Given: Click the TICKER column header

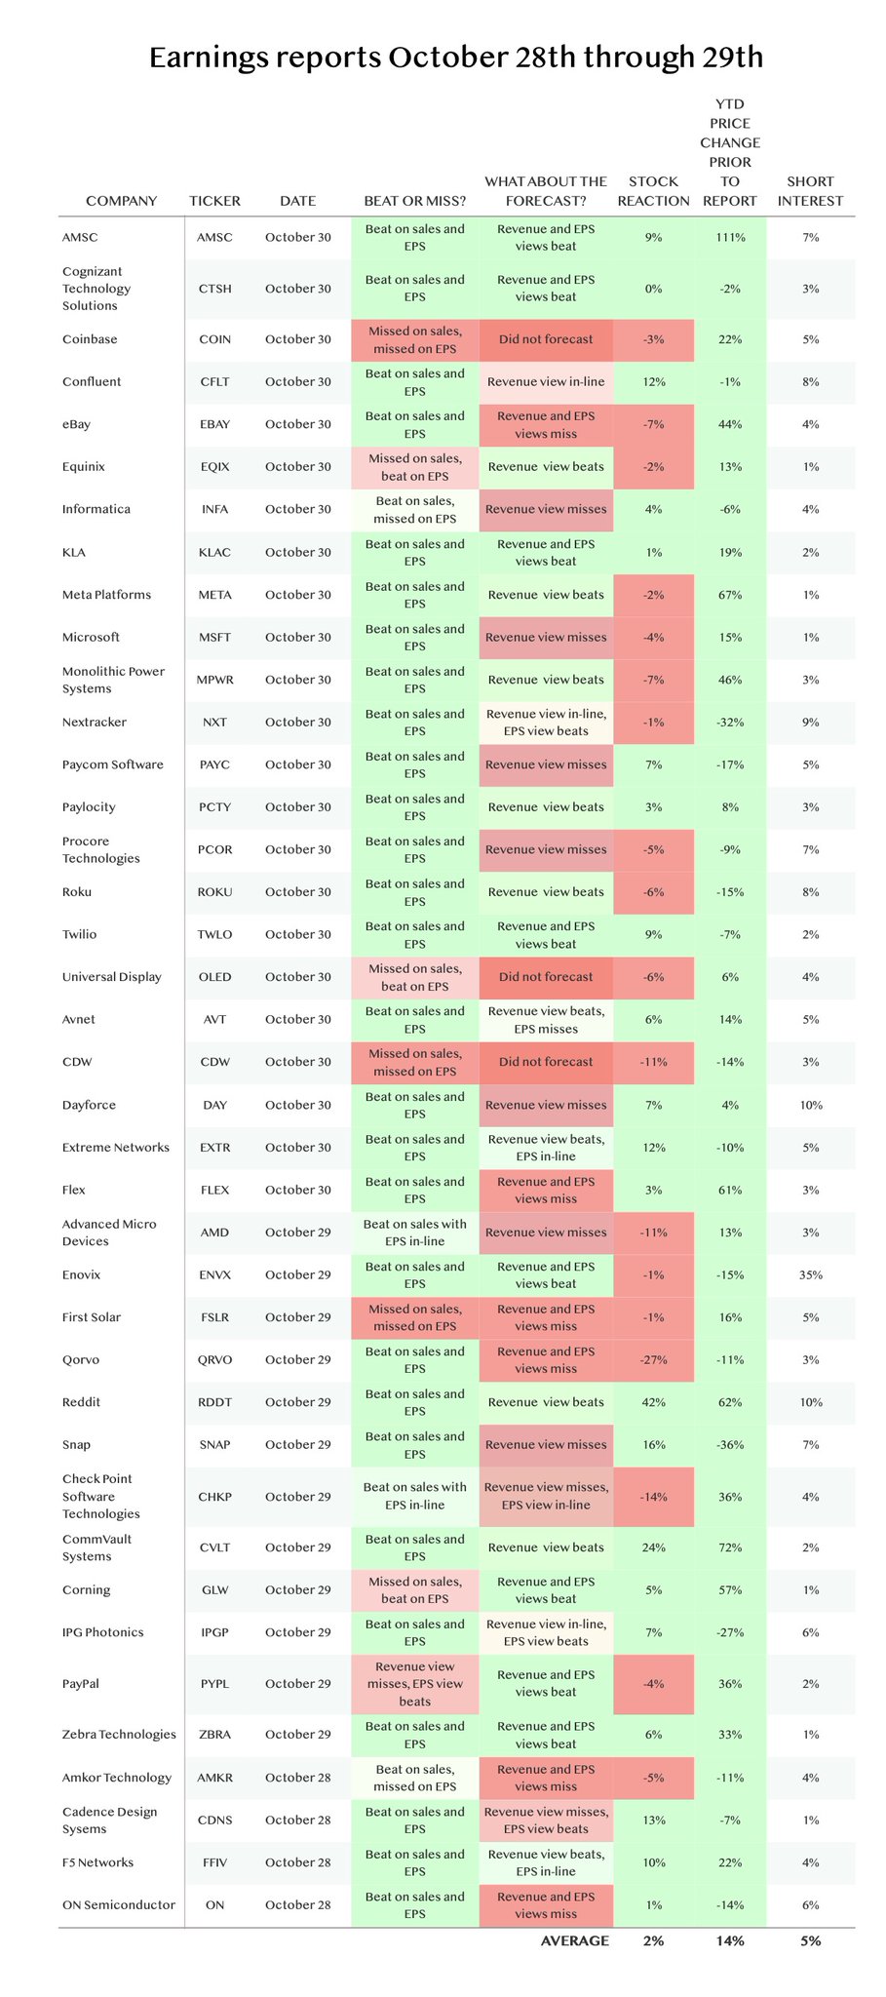Looking at the screenshot, I should click(214, 201).
